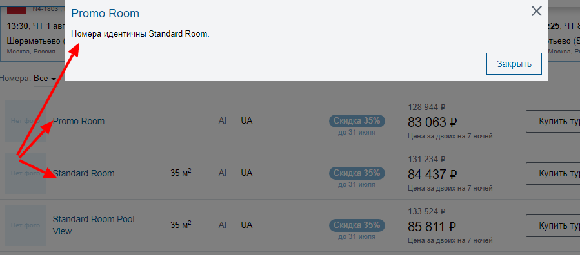
Task: Click Standard Room Pool View photo placeholder
Action: (26, 225)
